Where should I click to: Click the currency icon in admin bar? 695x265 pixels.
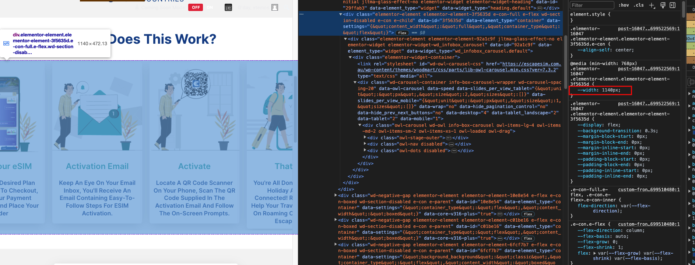pos(228,7)
